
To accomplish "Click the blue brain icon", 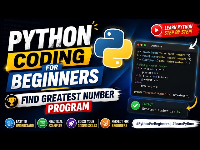I will point(10,123).
